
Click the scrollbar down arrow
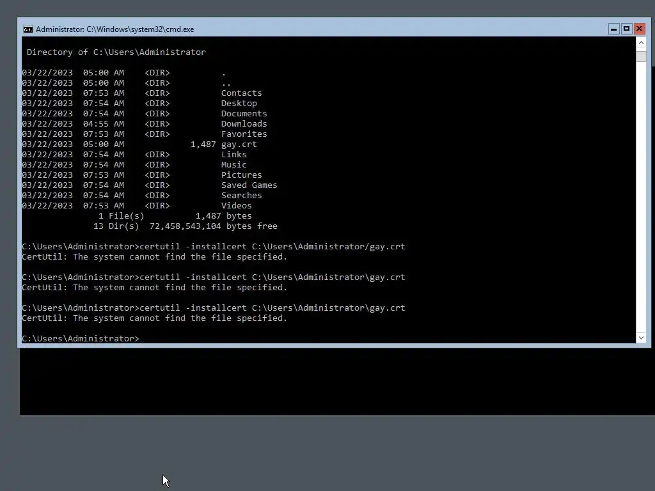641,338
